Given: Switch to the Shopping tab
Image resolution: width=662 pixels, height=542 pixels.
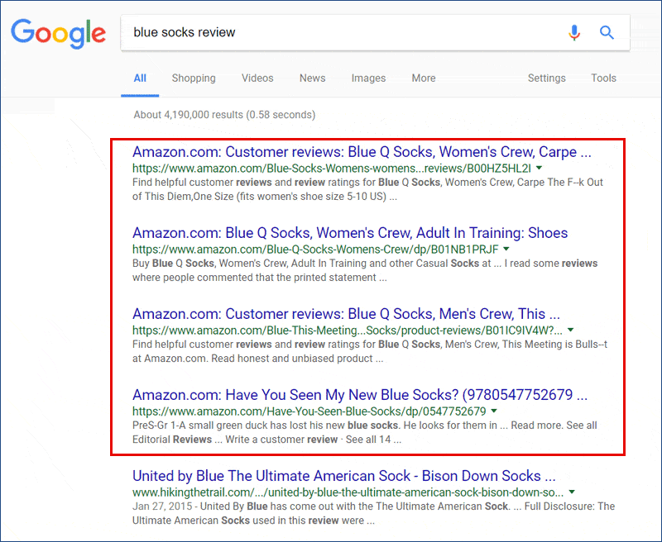Looking at the screenshot, I should 194,78.
